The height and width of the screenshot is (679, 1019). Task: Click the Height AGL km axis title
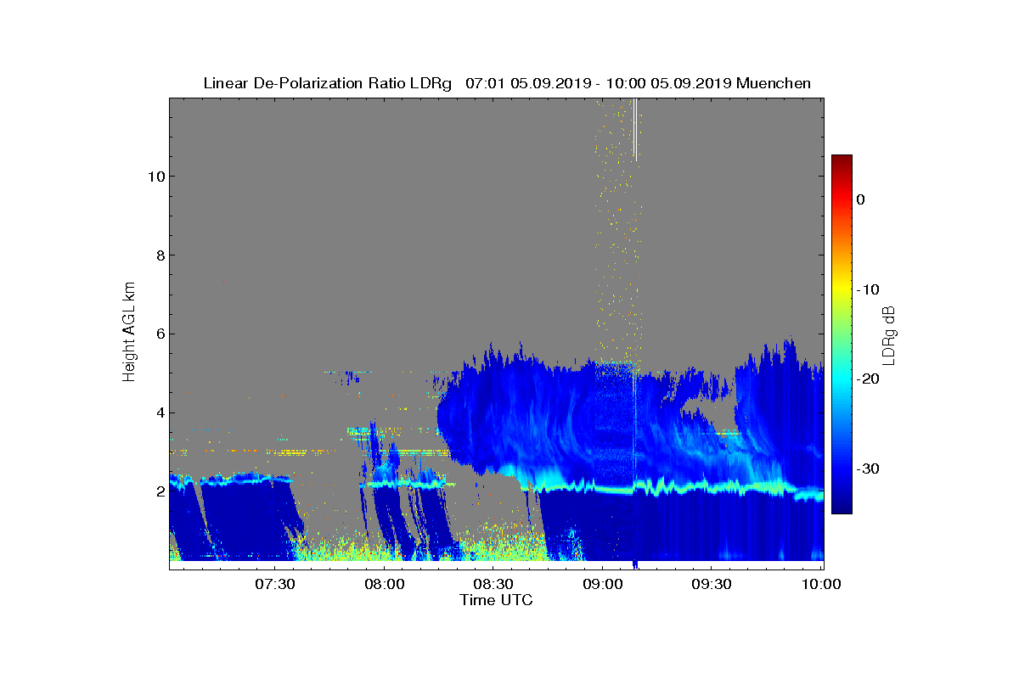pyautogui.click(x=129, y=328)
